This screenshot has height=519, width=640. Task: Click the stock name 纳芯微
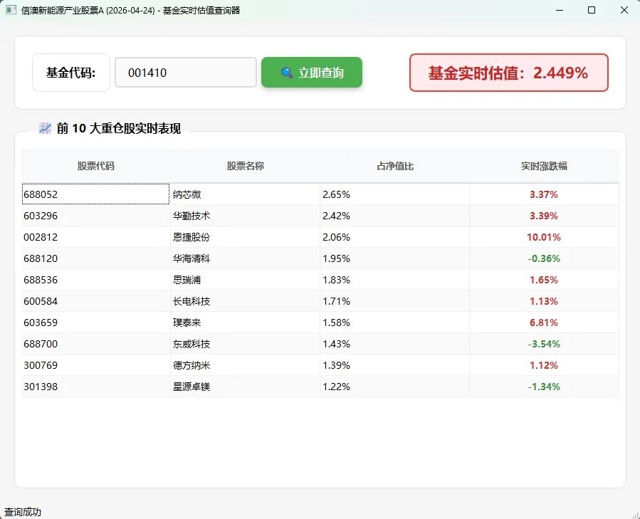tap(187, 194)
